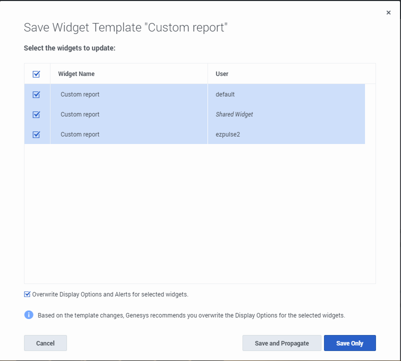Click the Widget Name column header
Screen dimensions: 401x361
[76, 74]
